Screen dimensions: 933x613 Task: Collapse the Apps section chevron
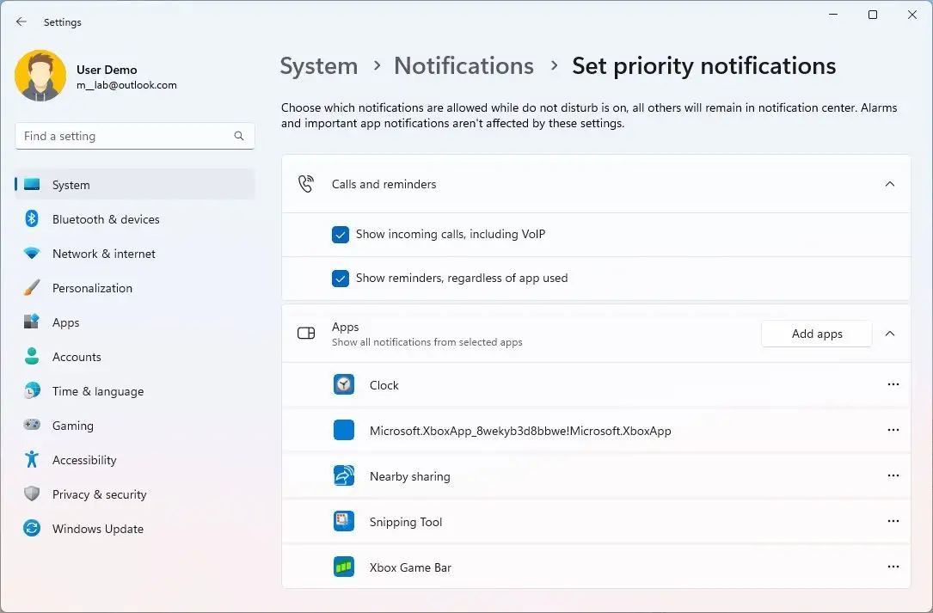(x=890, y=334)
